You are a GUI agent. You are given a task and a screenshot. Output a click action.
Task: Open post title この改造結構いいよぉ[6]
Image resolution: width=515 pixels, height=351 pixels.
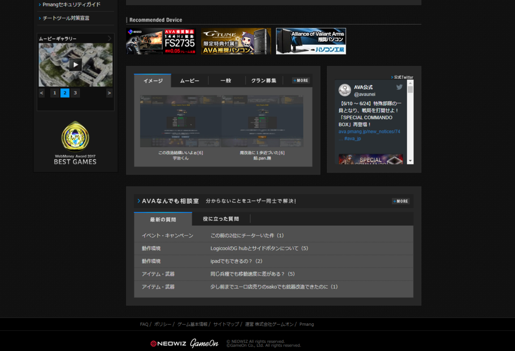coord(181,153)
